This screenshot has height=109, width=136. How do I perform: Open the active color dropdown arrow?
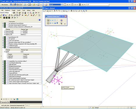69,5
